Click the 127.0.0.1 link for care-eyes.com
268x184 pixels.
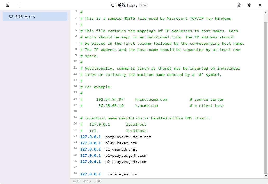click(x=90, y=174)
